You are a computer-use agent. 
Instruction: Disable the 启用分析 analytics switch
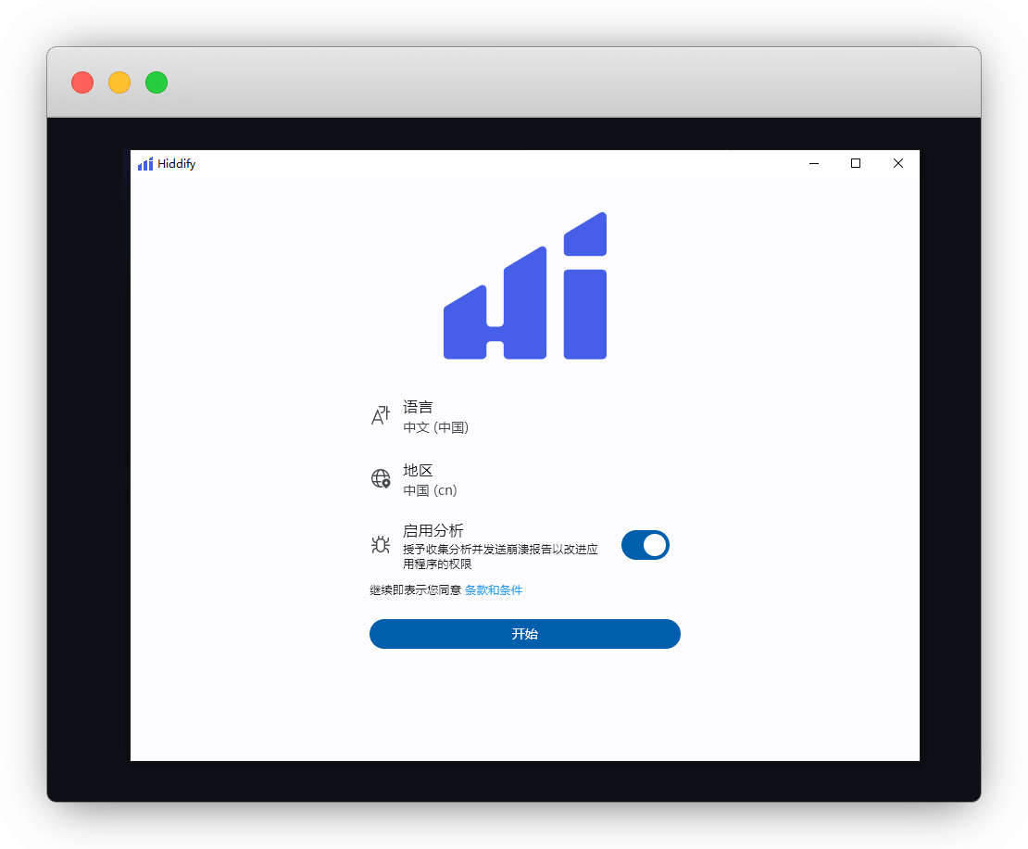point(645,545)
